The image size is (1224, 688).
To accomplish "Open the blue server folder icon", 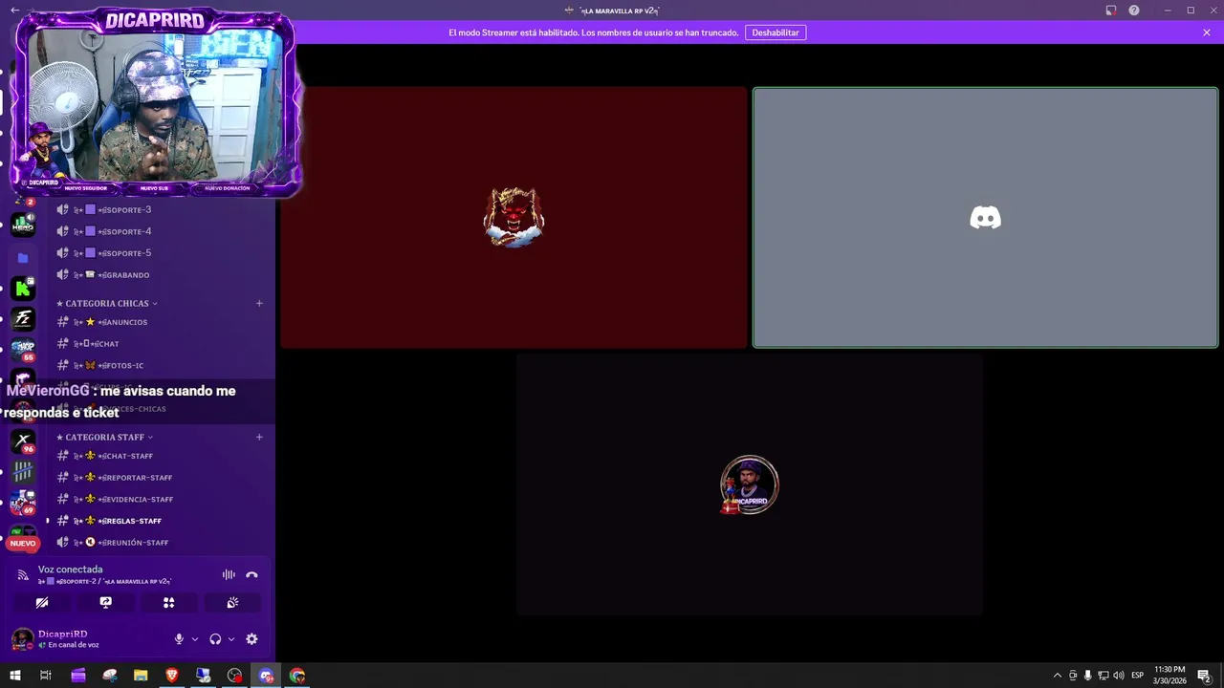I will coord(23,258).
